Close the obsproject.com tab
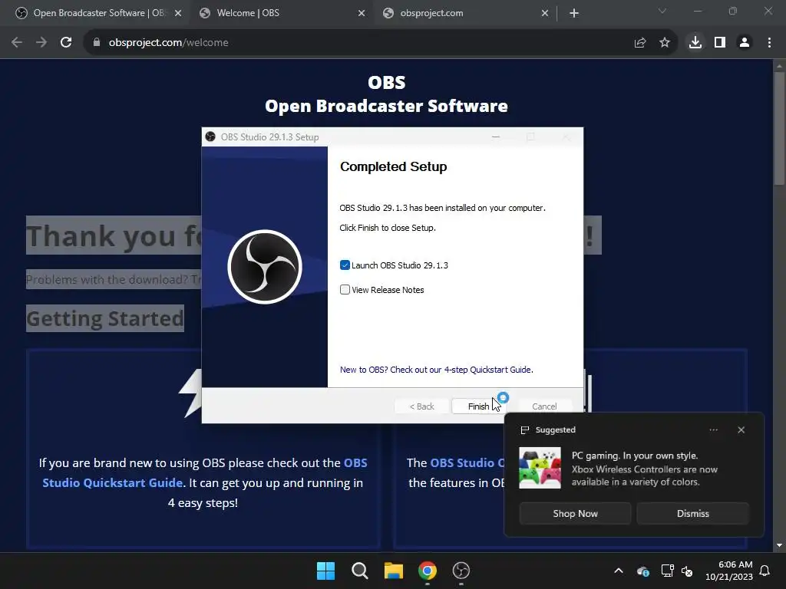This screenshot has width=786, height=589. click(545, 13)
